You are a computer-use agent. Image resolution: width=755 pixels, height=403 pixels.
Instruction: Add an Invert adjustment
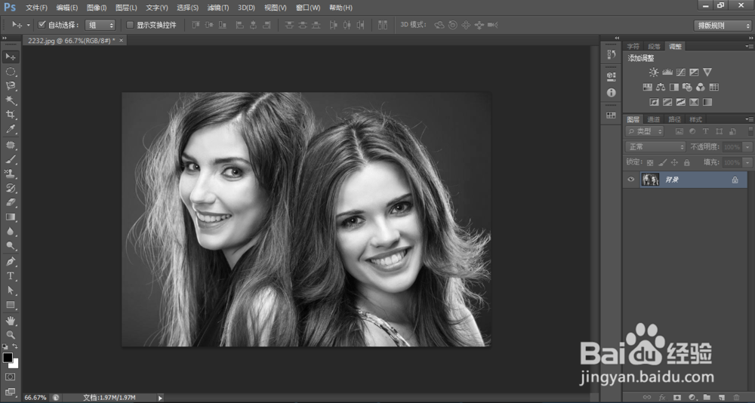coord(654,102)
